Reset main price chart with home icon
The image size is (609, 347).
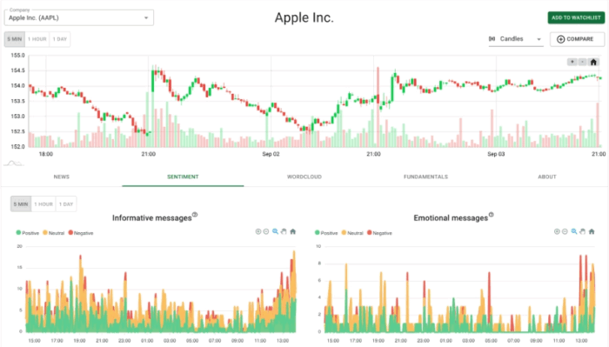pyautogui.click(x=593, y=62)
